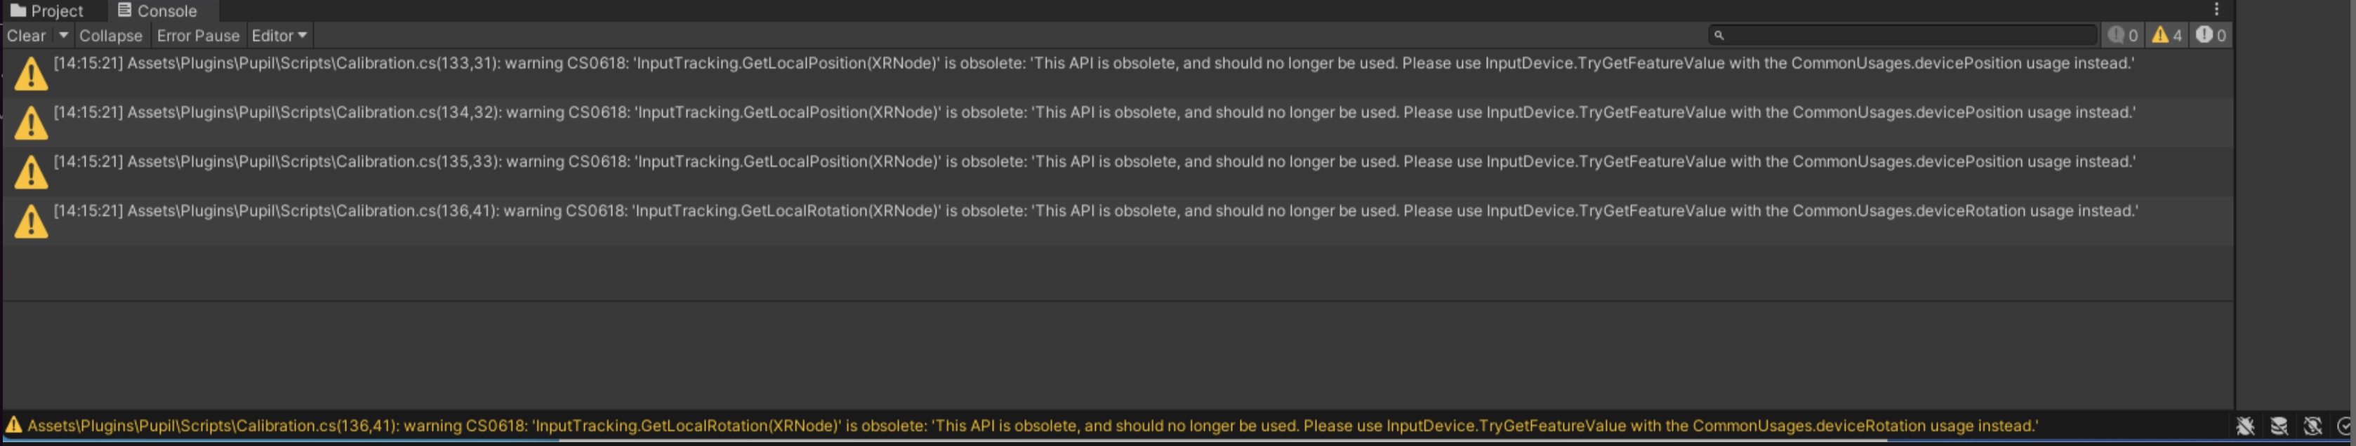Click the status bar warning icon
Screen dimensions: 2356x446
coord(14,425)
